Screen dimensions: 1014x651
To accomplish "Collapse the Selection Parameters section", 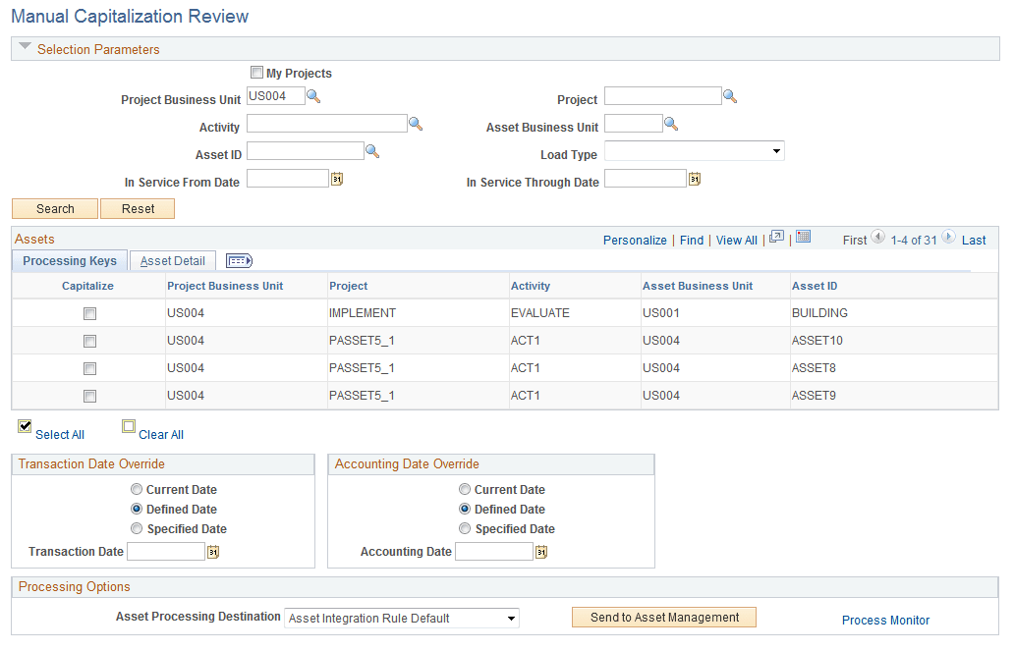I will coord(26,46).
